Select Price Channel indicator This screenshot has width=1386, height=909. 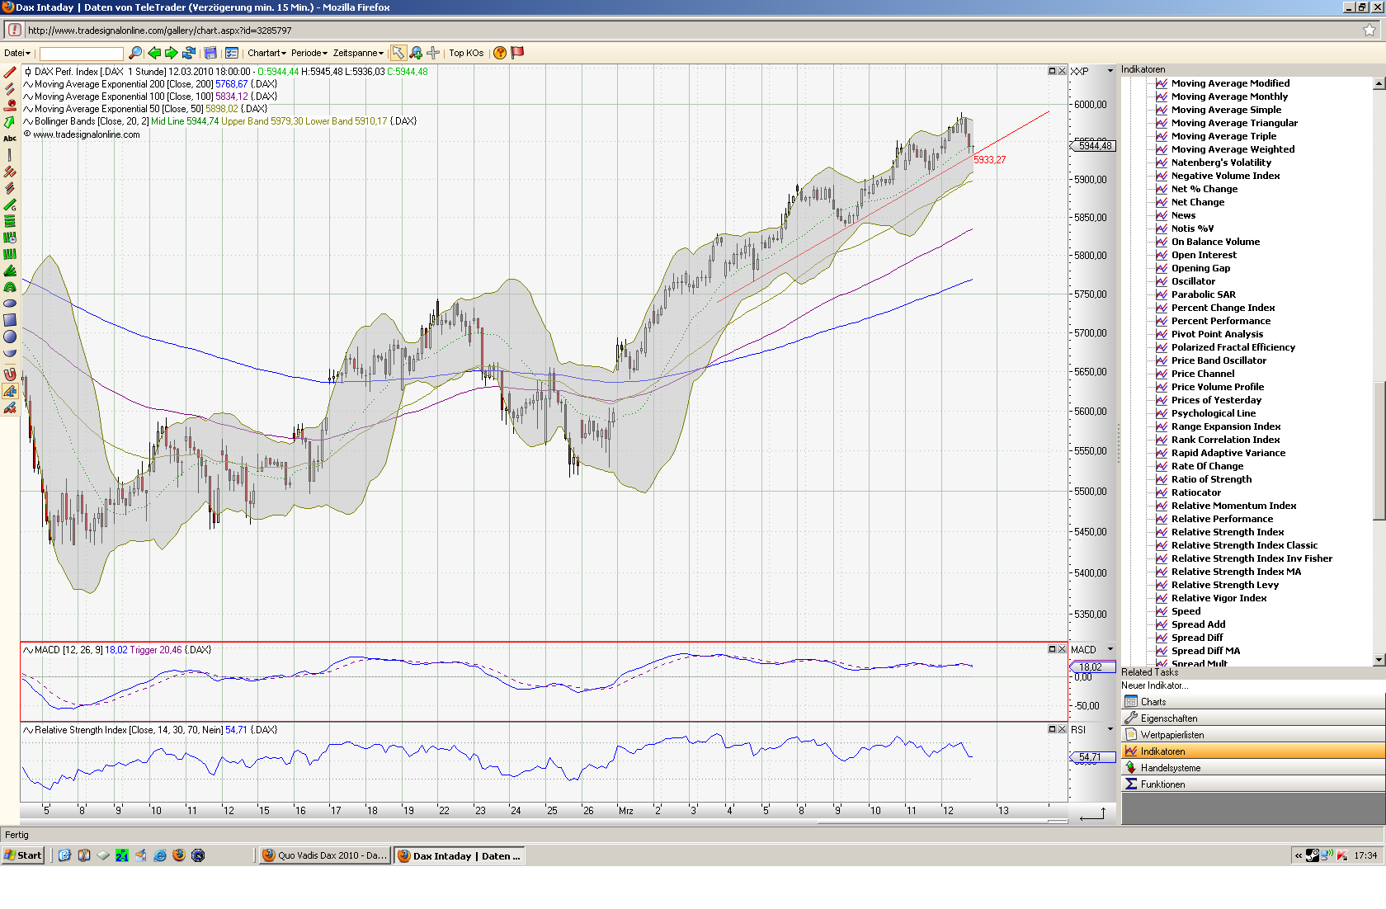tap(1203, 374)
